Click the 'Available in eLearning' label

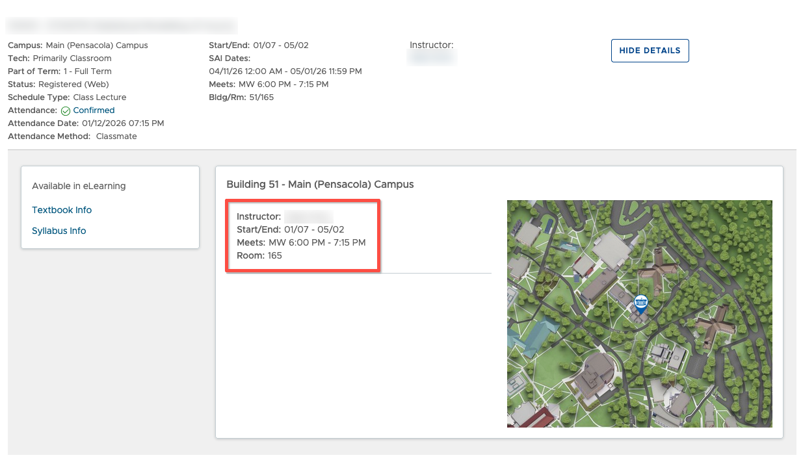(x=79, y=186)
